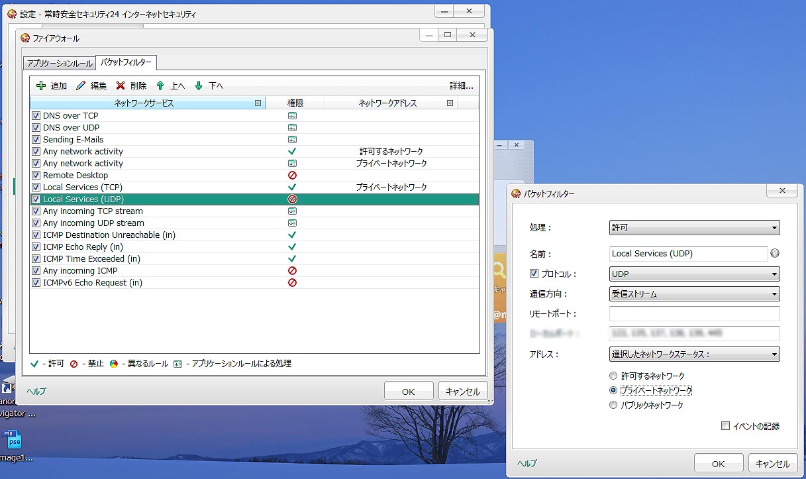Open the address dropdown for network status
The image size is (806, 479).
694,354
